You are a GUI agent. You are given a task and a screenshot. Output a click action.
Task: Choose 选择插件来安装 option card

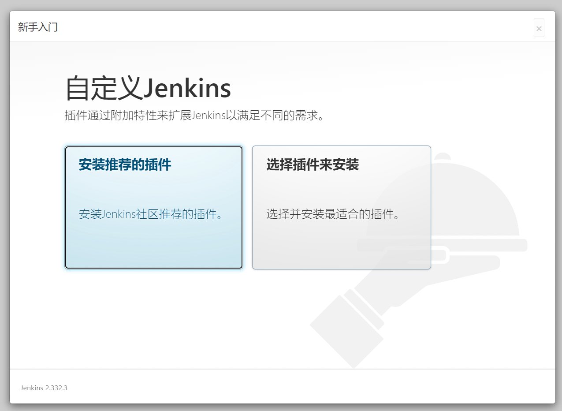coord(341,207)
